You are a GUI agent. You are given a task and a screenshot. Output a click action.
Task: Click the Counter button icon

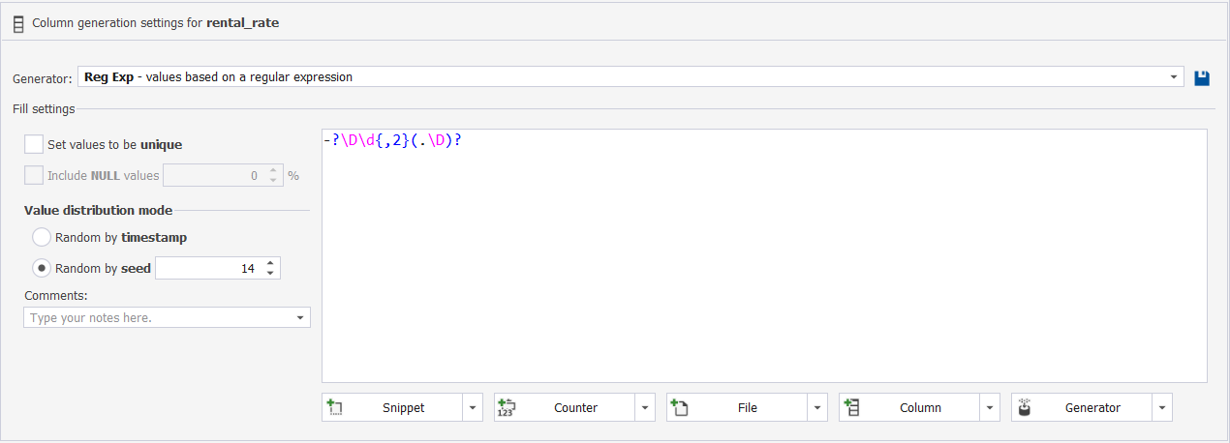pyautogui.click(x=506, y=407)
